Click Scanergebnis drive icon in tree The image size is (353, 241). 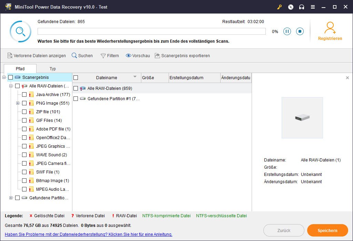click(18, 77)
